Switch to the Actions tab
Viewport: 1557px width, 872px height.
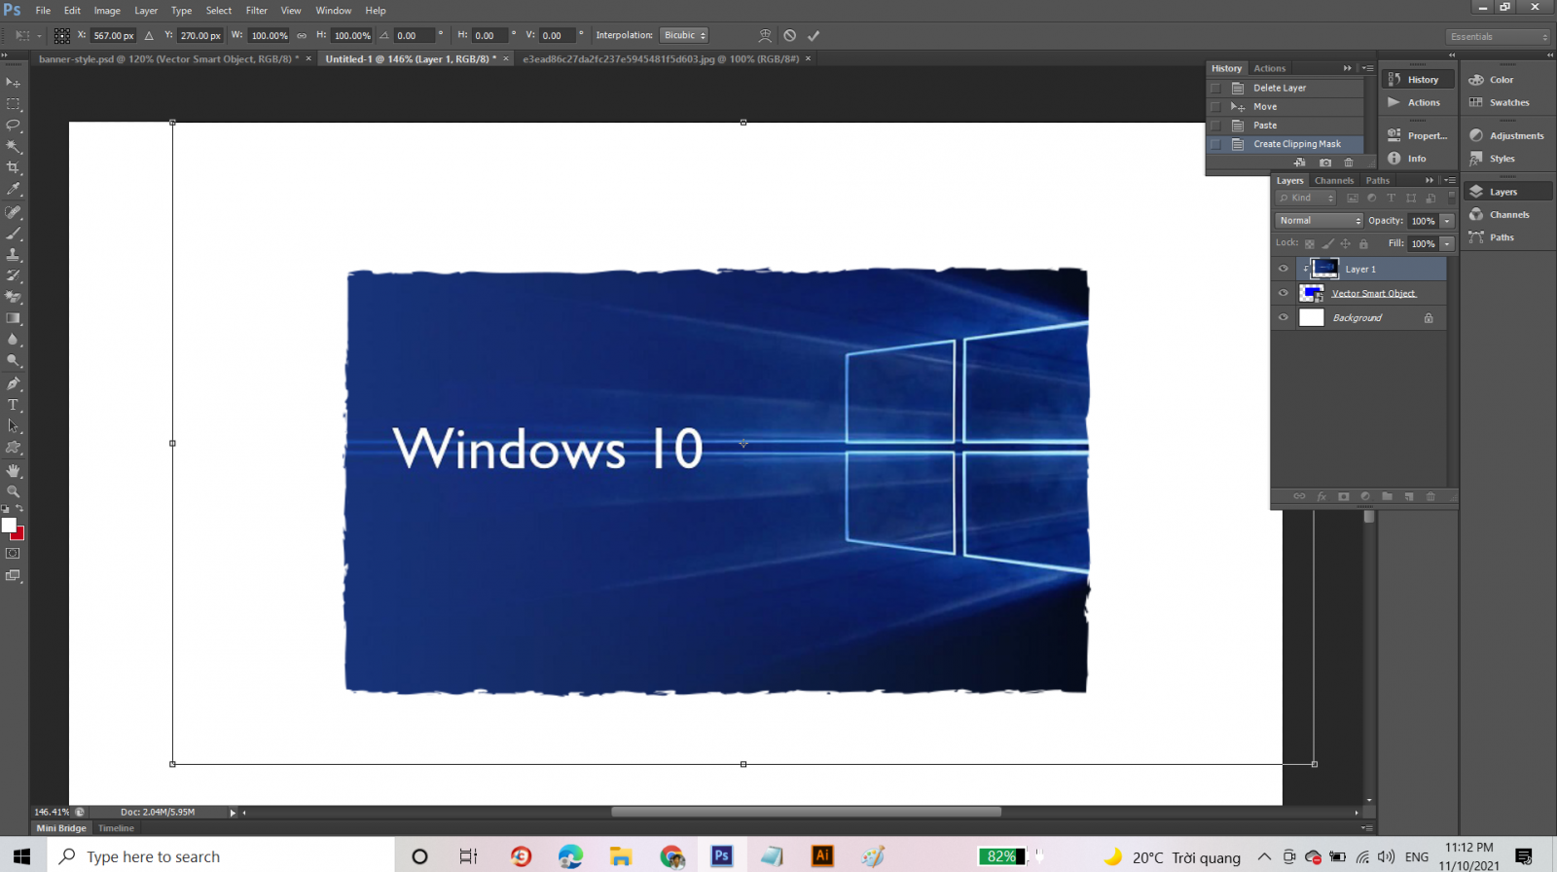(1270, 69)
